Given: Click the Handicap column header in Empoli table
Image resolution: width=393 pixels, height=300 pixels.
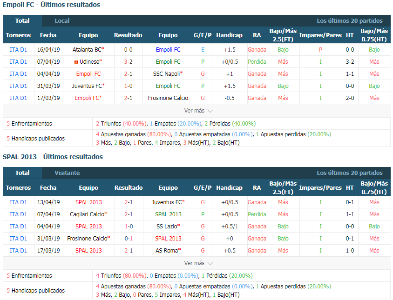Looking at the screenshot, I should click(230, 35).
